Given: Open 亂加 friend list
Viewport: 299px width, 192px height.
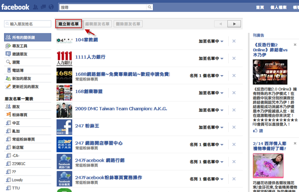Looking at the screenshot, I should point(27,131).
